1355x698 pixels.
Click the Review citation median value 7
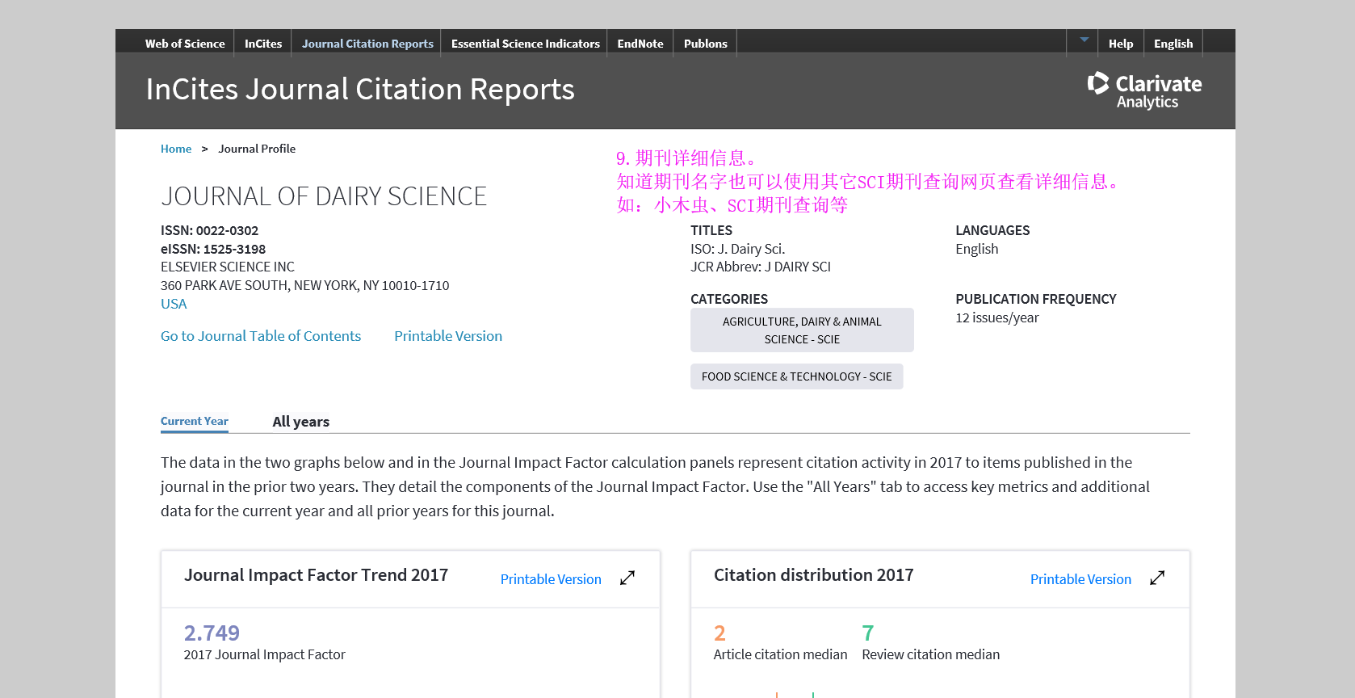point(868,633)
